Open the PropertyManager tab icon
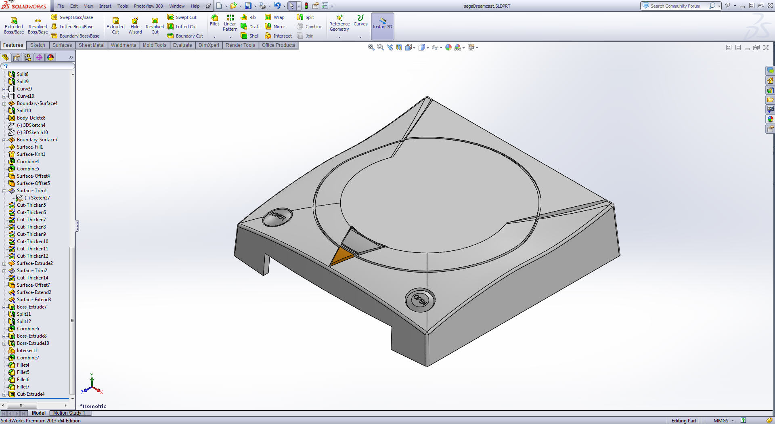The image size is (775, 424). coord(17,57)
